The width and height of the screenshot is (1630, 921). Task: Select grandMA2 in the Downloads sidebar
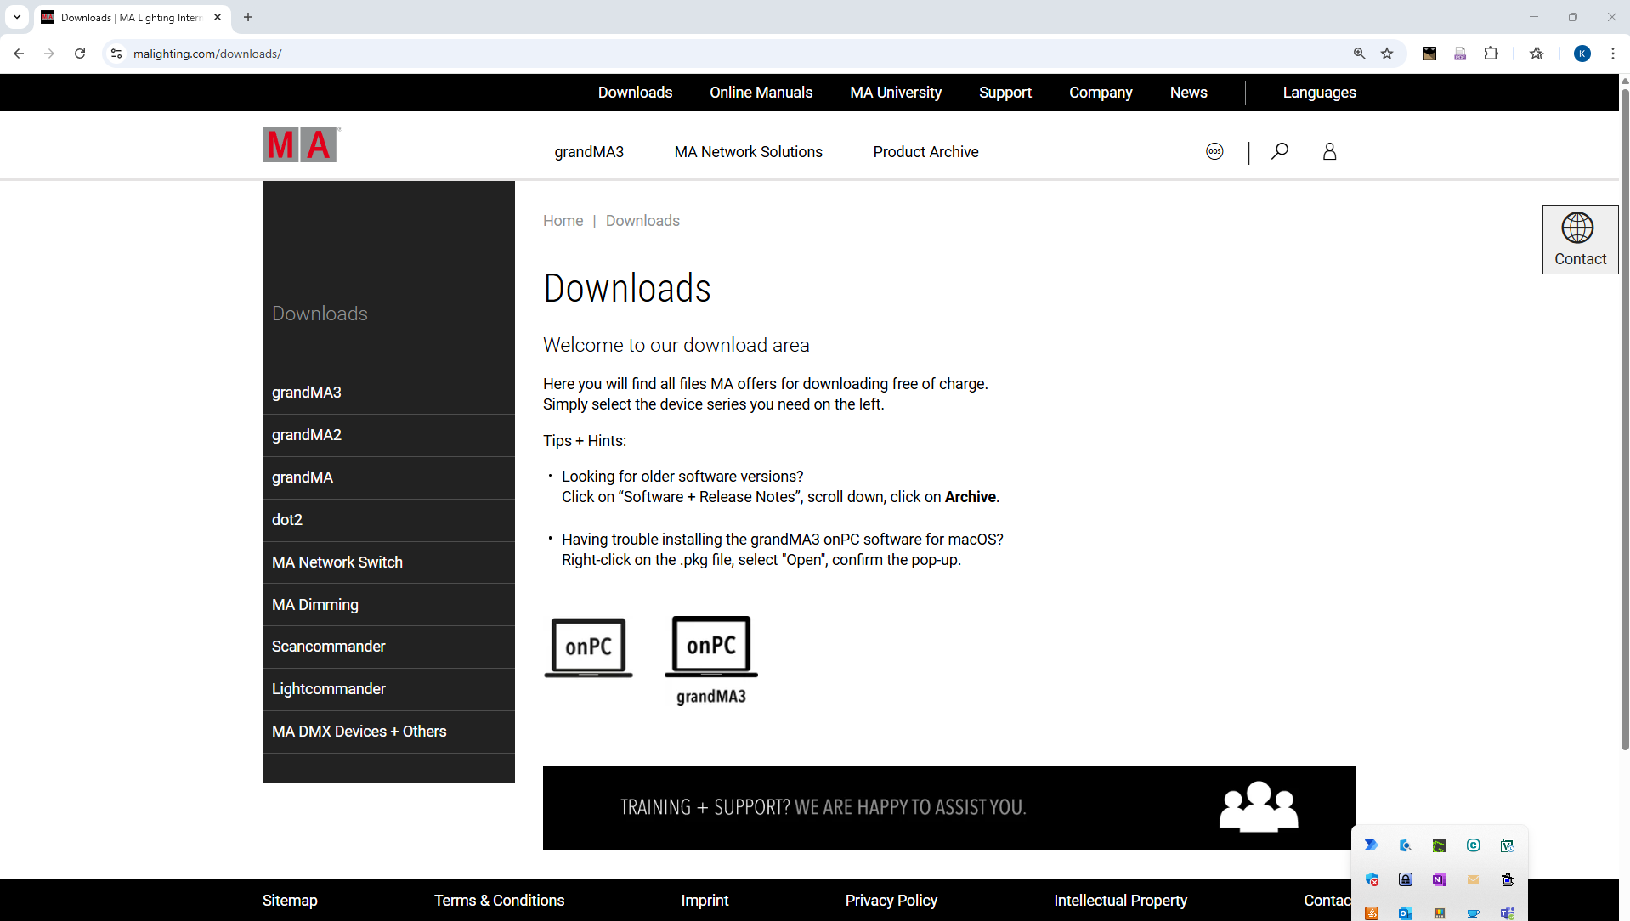click(307, 435)
